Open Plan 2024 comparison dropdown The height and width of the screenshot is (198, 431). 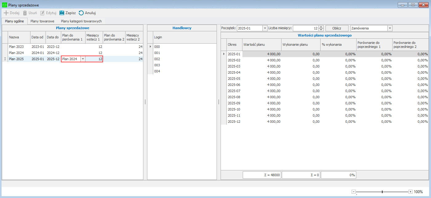pos(82,59)
